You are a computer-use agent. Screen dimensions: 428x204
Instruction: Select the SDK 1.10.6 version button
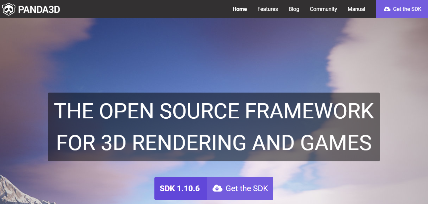pyautogui.click(x=181, y=188)
